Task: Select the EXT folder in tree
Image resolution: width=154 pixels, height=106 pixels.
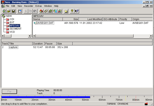Action: (12, 22)
